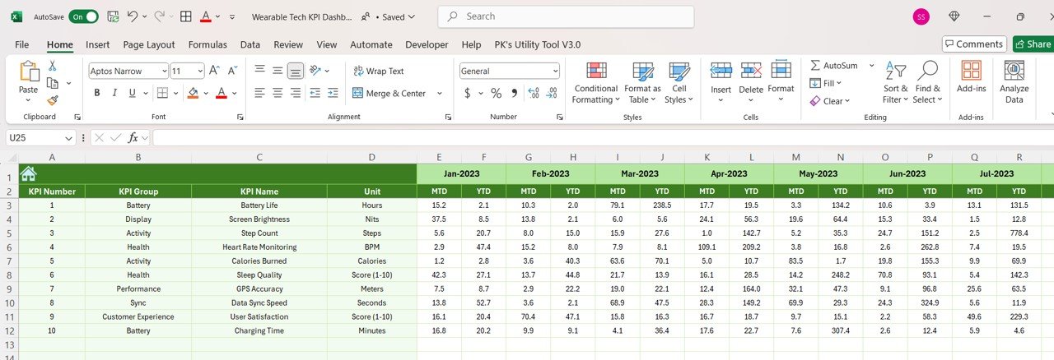Open the General number format dropdown
The height and width of the screenshot is (360, 1054).
pos(556,71)
